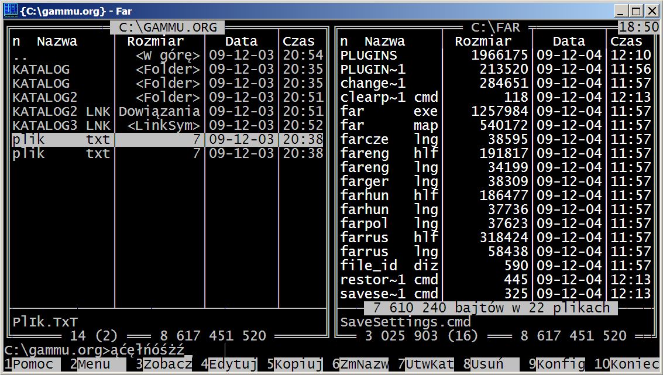Click the 6ZmNazw rename function key
Screen dimensions: 663x375
click(x=360, y=364)
